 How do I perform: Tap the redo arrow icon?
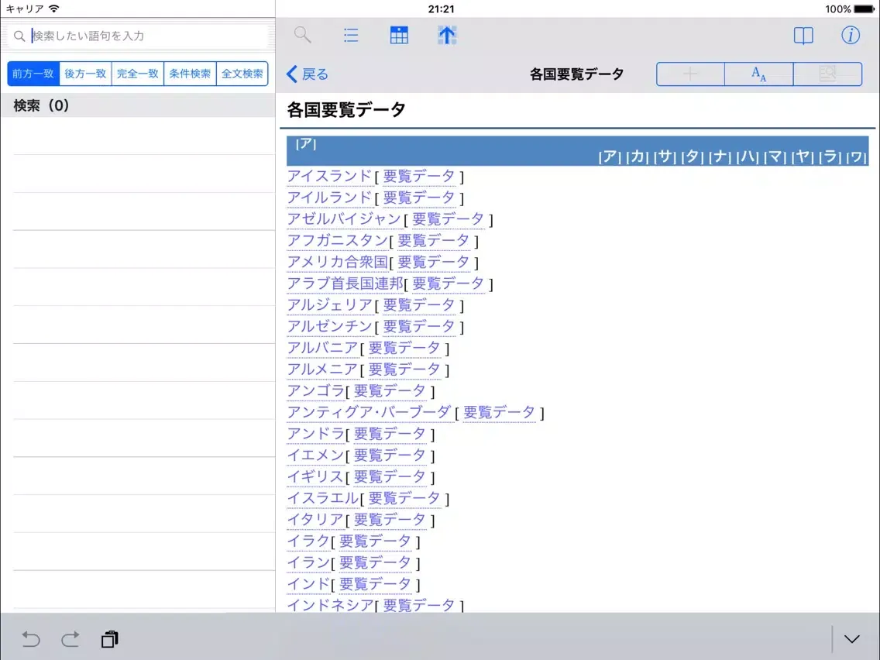pyautogui.click(x=70, y=638)
